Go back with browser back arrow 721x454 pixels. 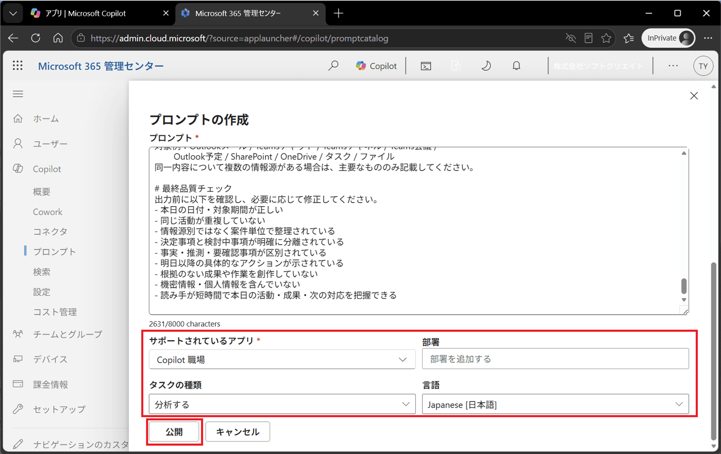pos(13,38)
